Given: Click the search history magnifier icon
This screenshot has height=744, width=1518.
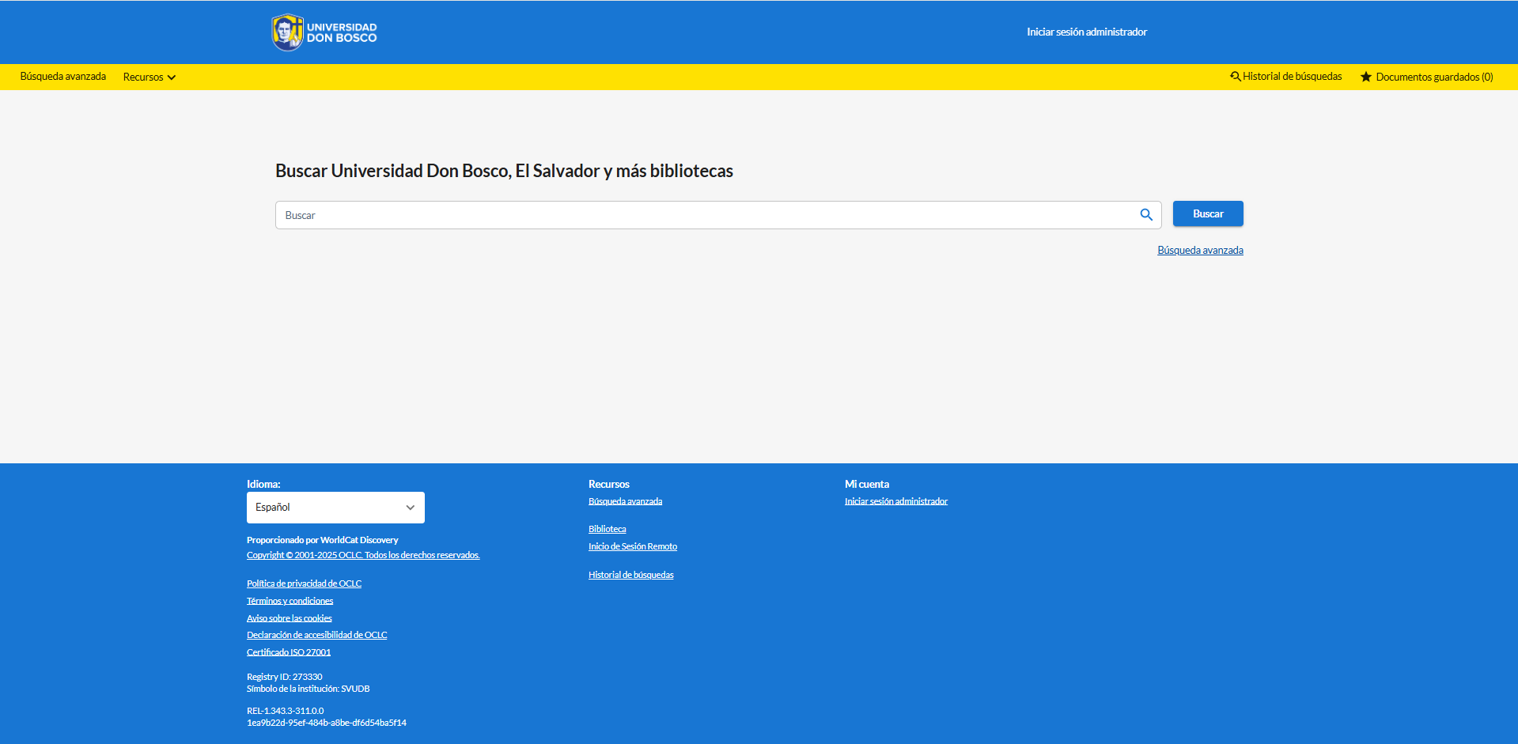Looking at the screenshot, I should 1235,77.
